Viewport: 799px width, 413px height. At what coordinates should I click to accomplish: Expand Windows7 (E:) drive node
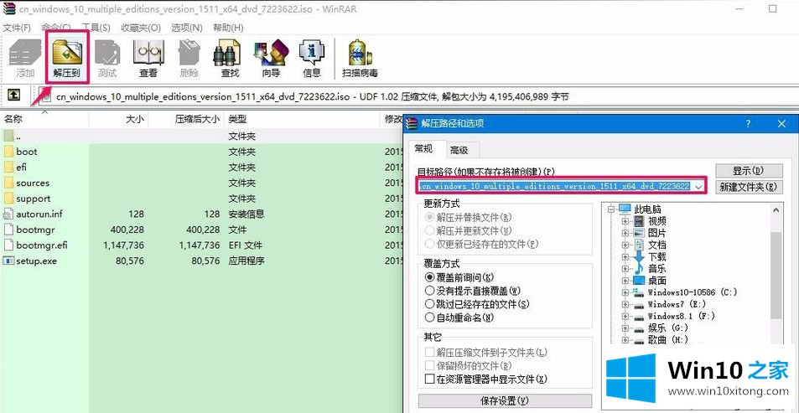(625, 304)
